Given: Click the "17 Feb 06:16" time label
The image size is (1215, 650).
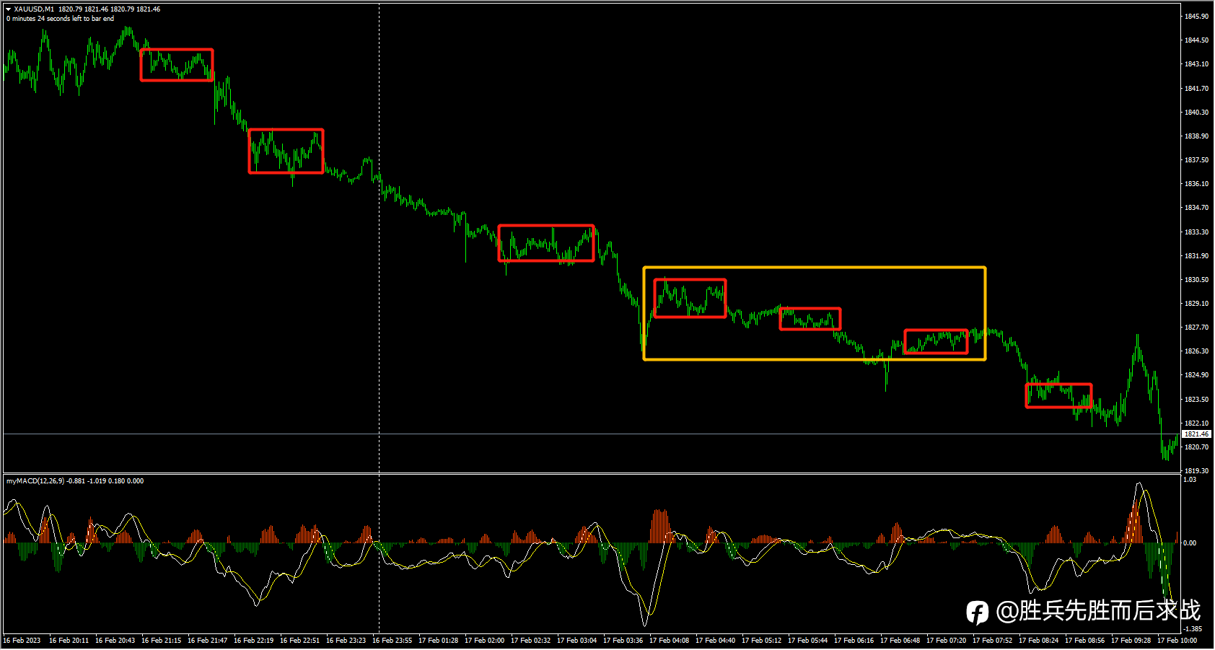Looking at the screenshot, I should pyautogui.click(x=854, y=641).
